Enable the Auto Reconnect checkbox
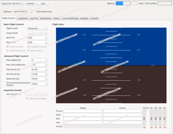 (35, 12)
